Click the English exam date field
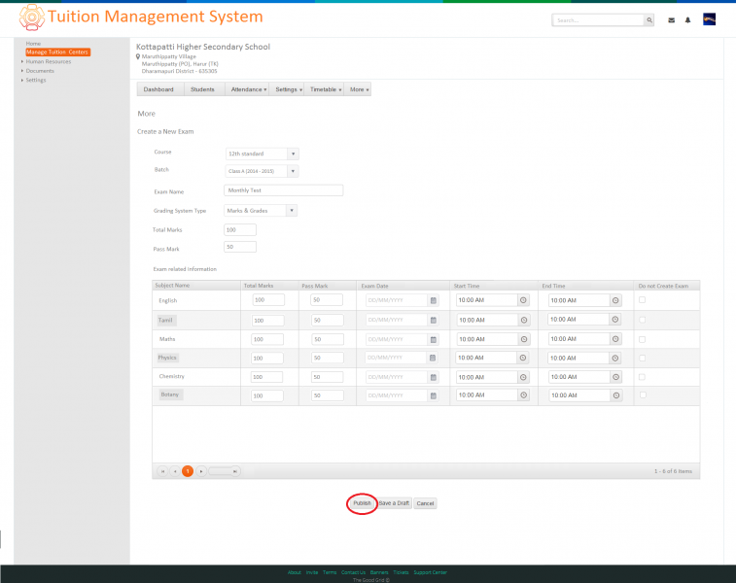 tap(397, 300)
